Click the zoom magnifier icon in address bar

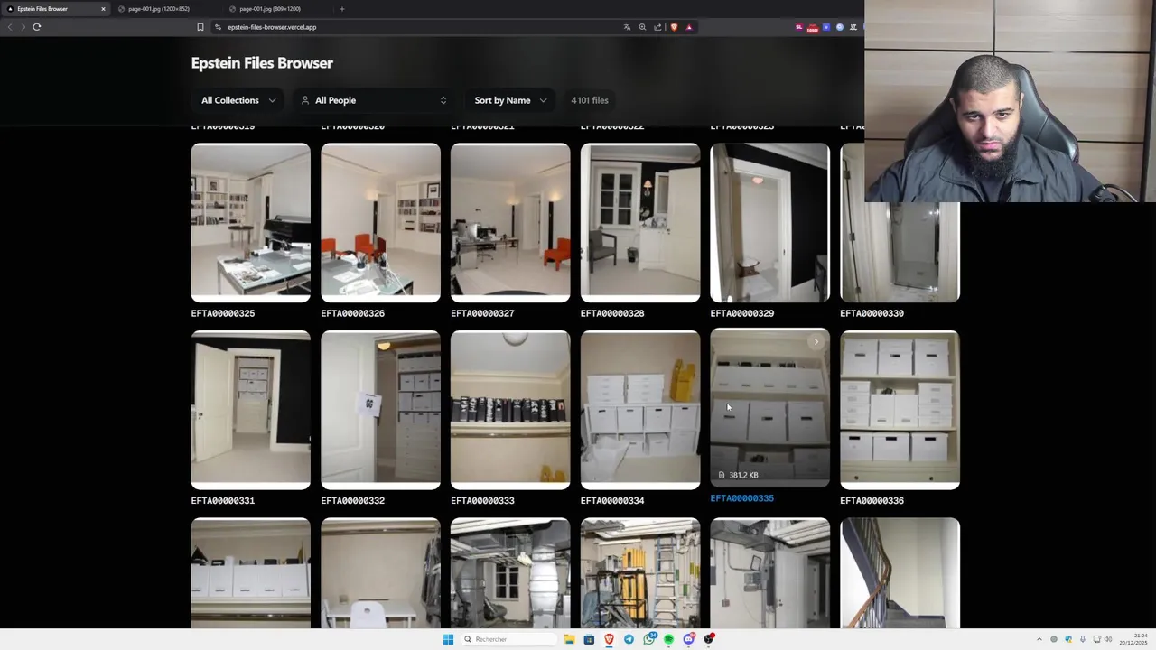(642, 27)
